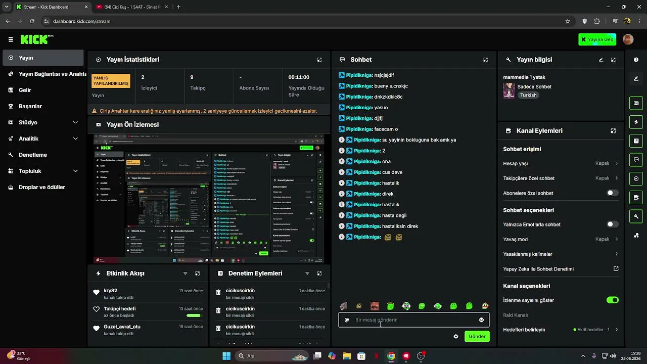Toggle the chat widget in right rail
Image resolution: width=647 pixels, height=364 pixels.
pos(636,160)
